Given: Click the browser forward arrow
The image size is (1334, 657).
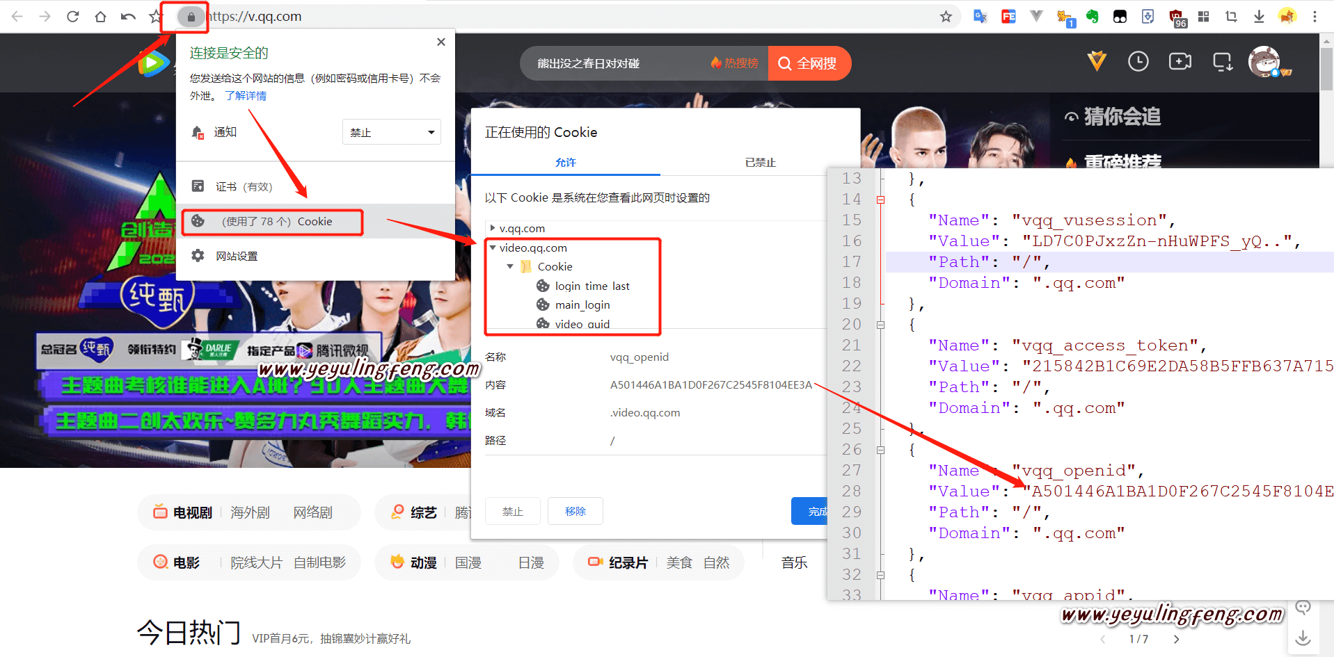Looking at the screenshot, I should click(45, 16).
